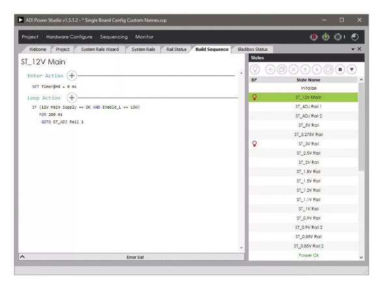Click the add state plus icon
The height and width of the screenshot is (285, 377).
coord(270,70)
